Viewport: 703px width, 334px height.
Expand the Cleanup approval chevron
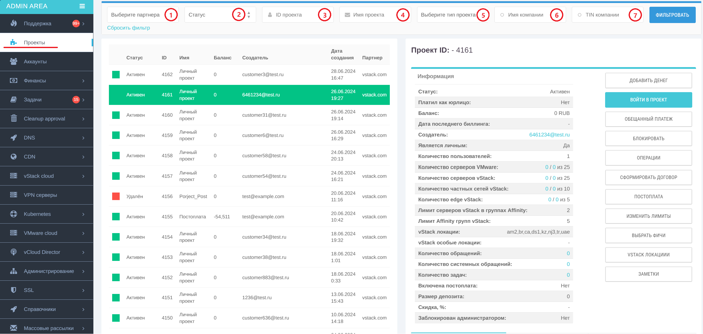pyautogui.click(x=83, y=119)
